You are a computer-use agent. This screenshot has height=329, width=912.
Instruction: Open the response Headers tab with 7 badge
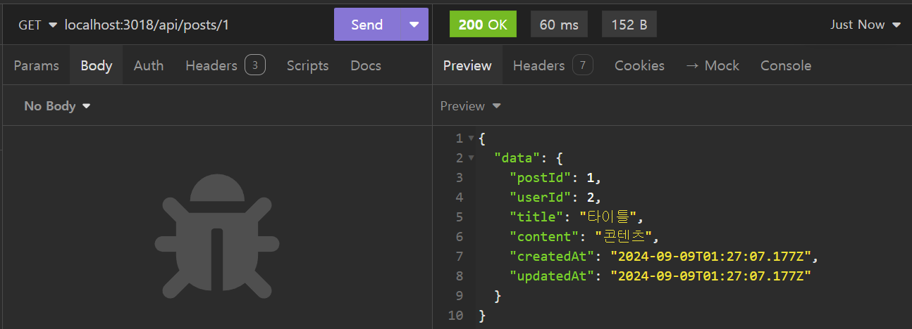point(553,65)
